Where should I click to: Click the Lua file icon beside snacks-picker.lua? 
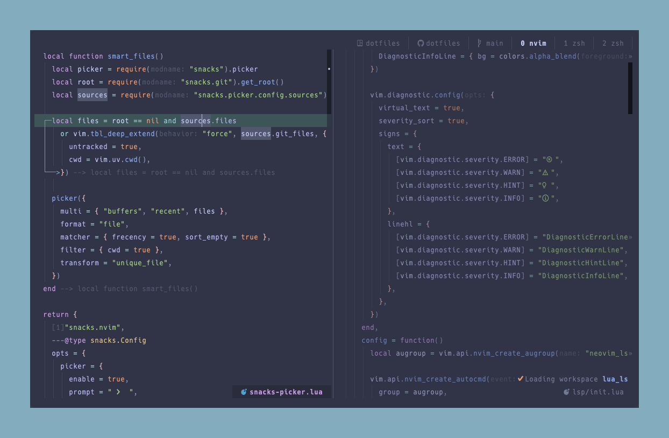(244, 392)
